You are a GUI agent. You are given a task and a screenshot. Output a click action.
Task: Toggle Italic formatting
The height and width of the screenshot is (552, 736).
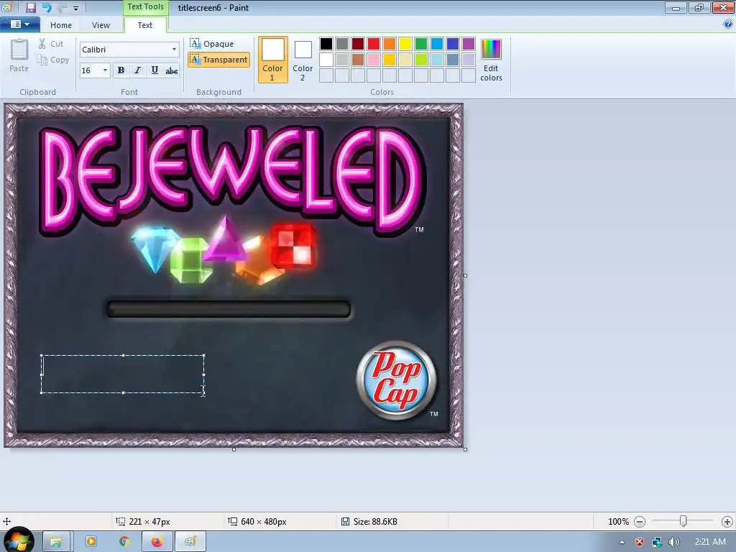[x=137, y=70]
